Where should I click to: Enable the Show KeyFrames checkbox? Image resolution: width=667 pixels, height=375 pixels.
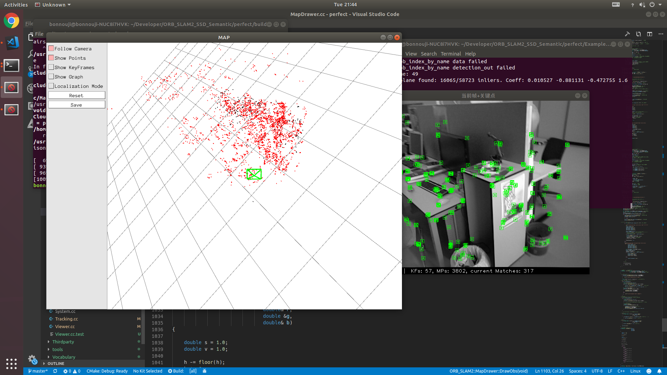51,67
